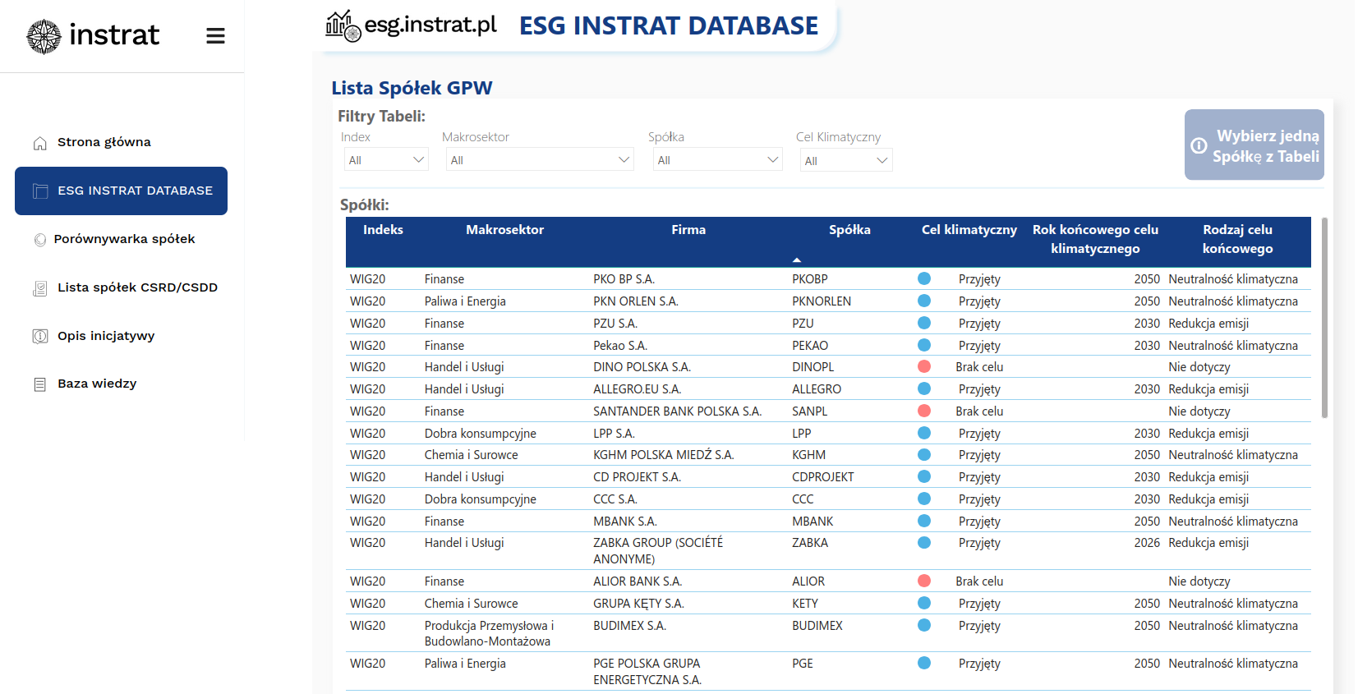Select the SANTANDER BANK POLSKA S.A. cell
1358x694 pixels.
click(x=677, y=411)
